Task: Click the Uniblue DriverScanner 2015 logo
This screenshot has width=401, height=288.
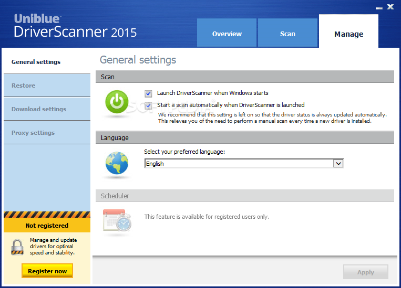Action: point(75,26)
